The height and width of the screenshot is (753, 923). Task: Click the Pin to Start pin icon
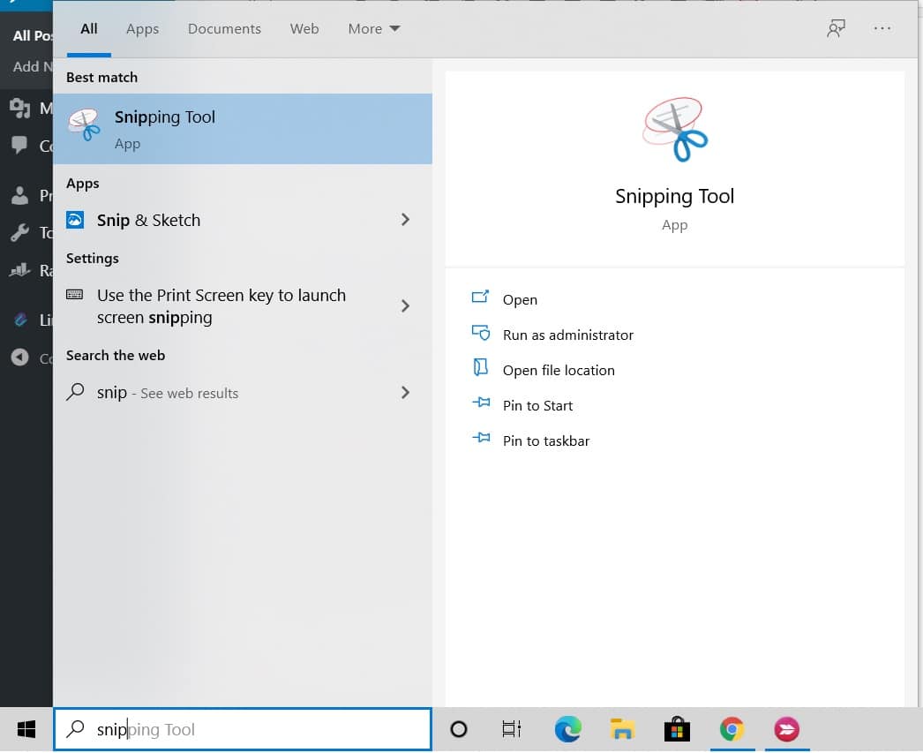[481, 403]
